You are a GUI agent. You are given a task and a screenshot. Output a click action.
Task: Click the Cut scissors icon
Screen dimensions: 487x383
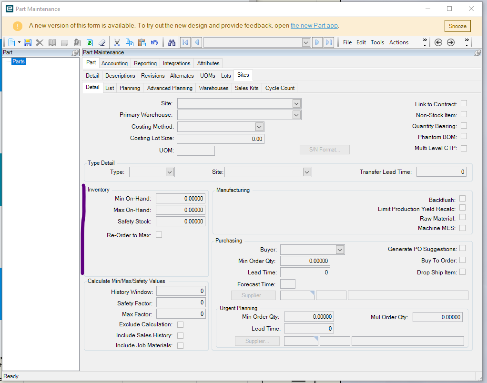point(117,42)
